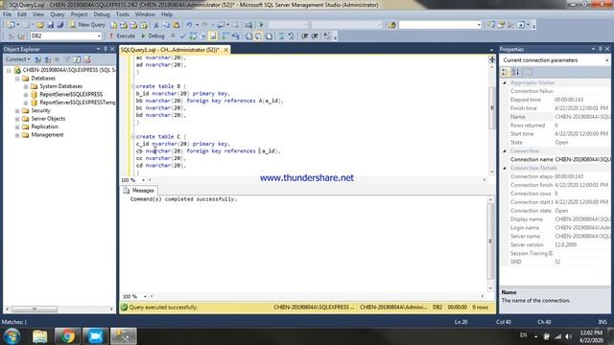Expand the ReportServer$SQLEXPRESS database node
Viewport: 614px width, 345px height.
pos(26,95)
